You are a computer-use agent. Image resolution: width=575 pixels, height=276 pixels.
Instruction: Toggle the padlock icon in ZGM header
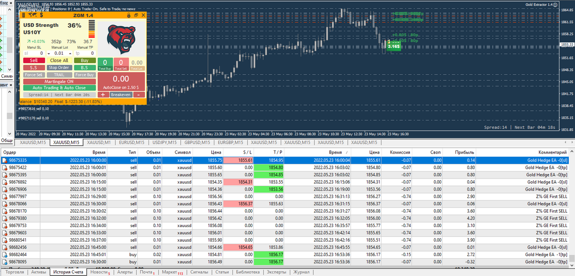click(x=129, y=15)
